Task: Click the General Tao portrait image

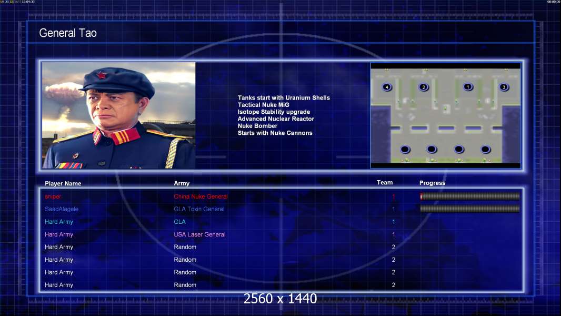Action: pos(119,115)
